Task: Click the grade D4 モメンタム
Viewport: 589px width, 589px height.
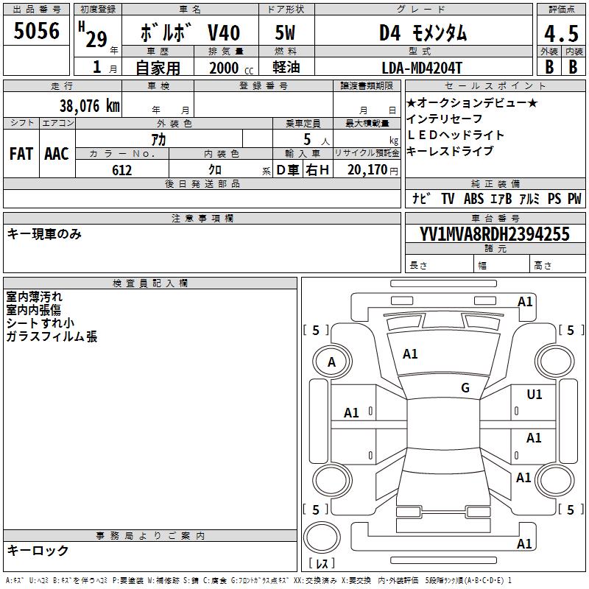Action: pos(423,32)
